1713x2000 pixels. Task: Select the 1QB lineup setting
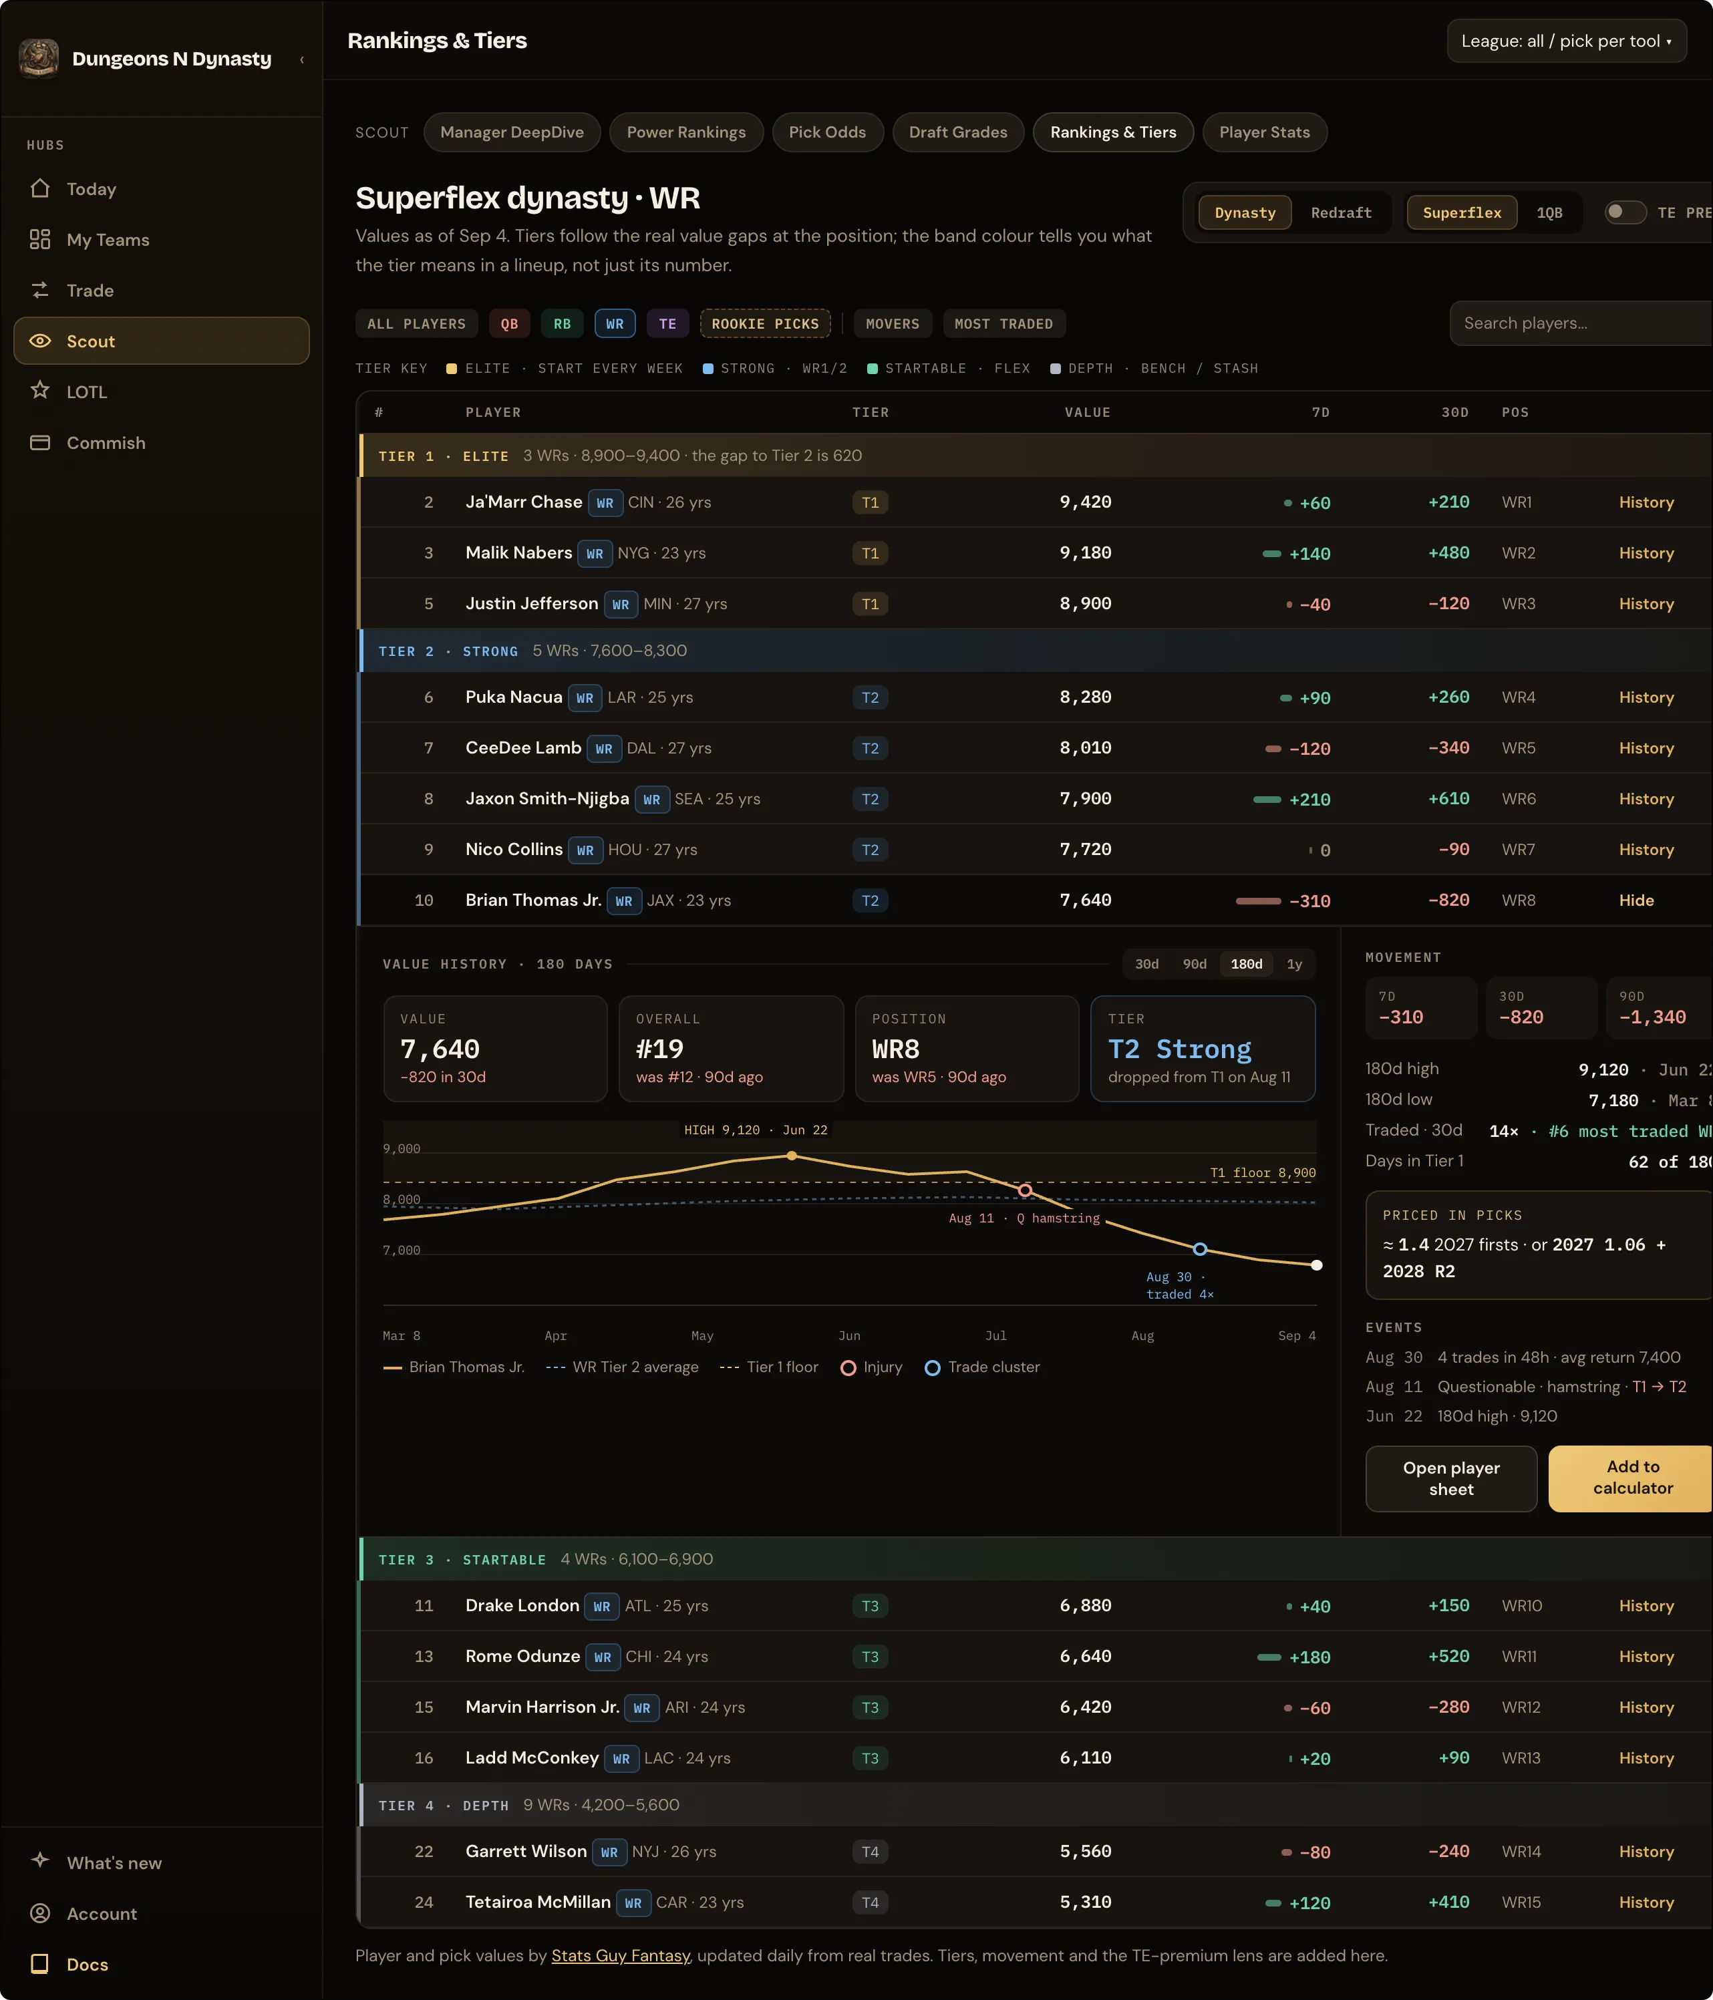point(1549,212)
